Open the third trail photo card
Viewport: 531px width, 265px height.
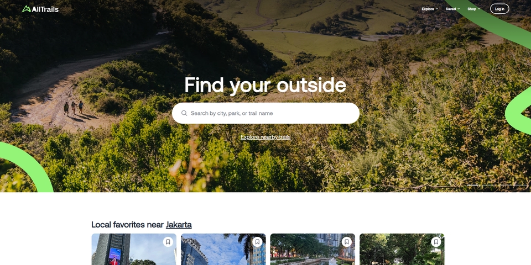[x=313, y=250]
